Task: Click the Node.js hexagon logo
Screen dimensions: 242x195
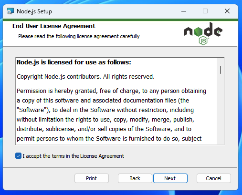Action: pyautogui.click(x=203, y=33)
